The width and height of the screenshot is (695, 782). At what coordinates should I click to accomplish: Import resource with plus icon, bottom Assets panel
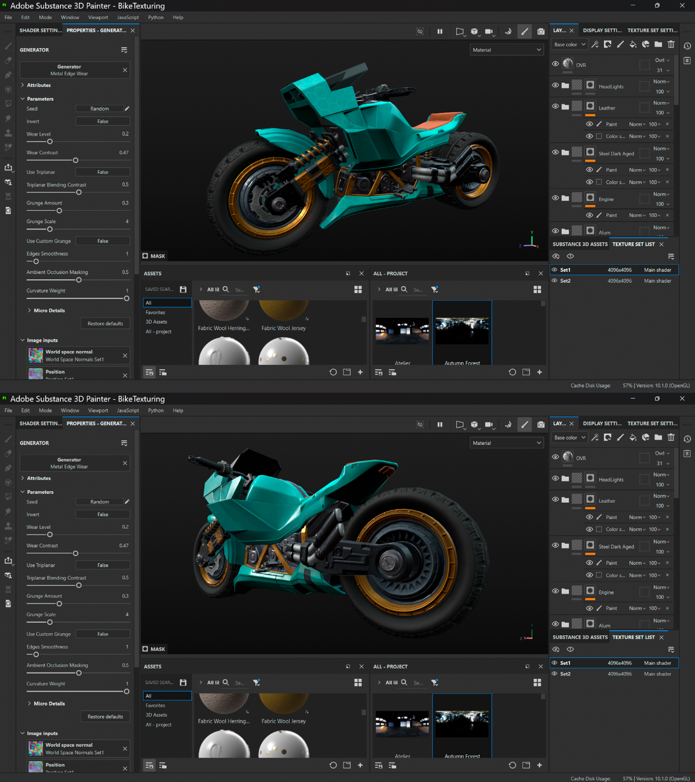click(x=360, y=765)
